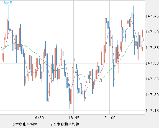The width and height of the screenshot is (159, 128).
Task: Click the purple legend line for 5本移動平均線
Action: (x=7, y=124)
